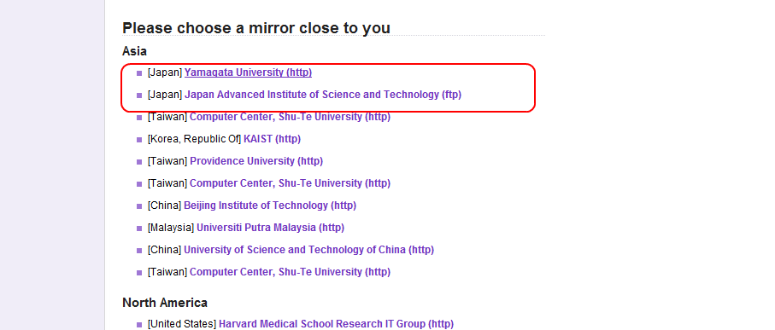Open Shu-Te University link just above North America heading
Screen dimensions: 775x330
(291, 272)
